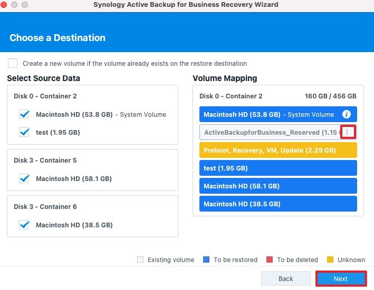Uncheck Macintosh HD (38.5 GB) in Container 6
The image size is (374, 290).
pos(24,225)
